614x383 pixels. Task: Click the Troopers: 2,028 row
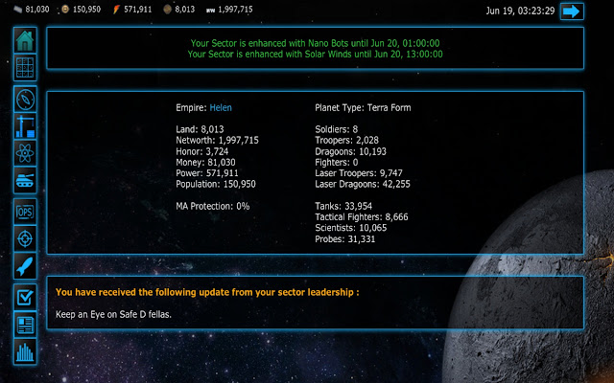(346, 141)
